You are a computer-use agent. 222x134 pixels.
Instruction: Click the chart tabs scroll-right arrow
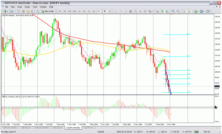[x=220, y=128]
